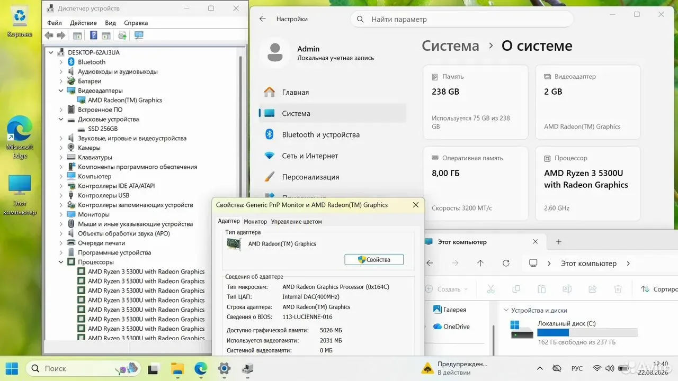
Task: Collapse the 'Видеоадаптеры' node
Action: (61, 90)
